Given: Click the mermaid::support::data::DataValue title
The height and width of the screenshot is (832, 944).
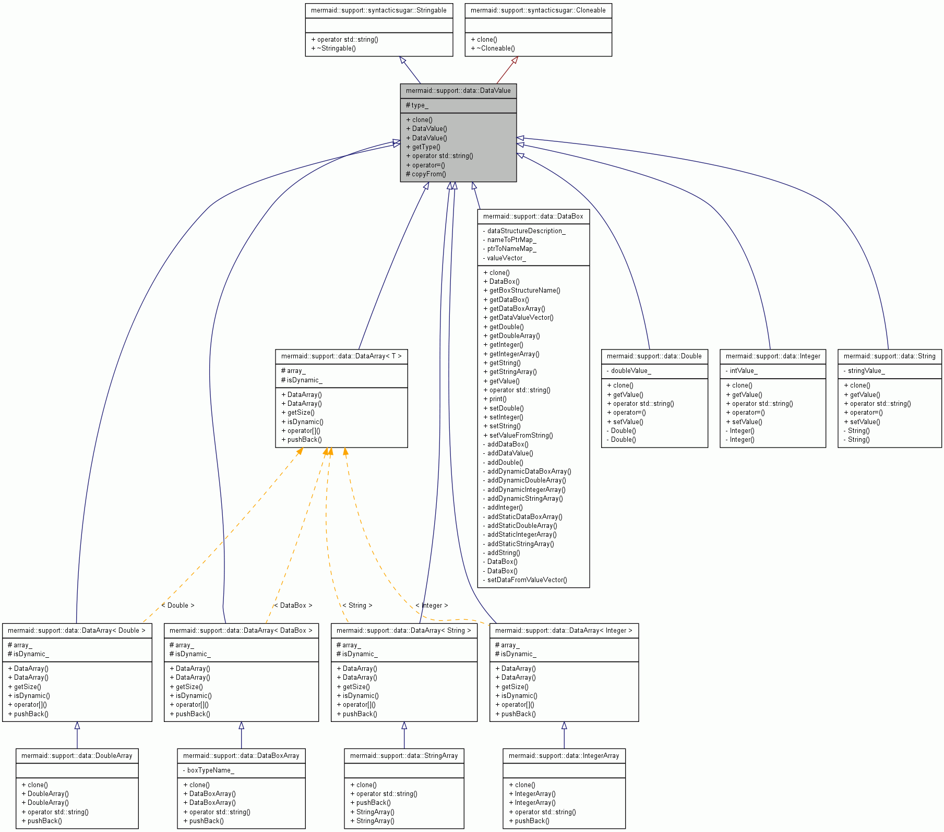Looking at the screenshot, I should pos(458,91).
